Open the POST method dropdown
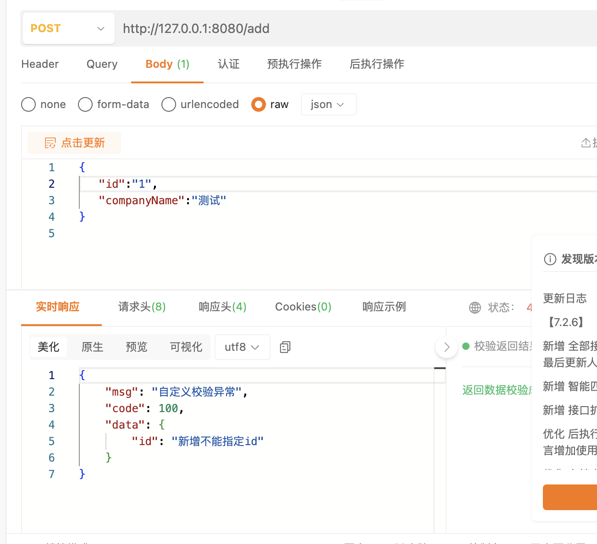597x544 pixels. [68, 28]
